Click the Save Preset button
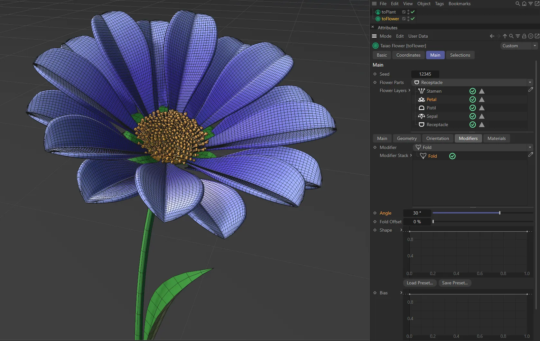This screenshot has width=540, height=341. 455,283
